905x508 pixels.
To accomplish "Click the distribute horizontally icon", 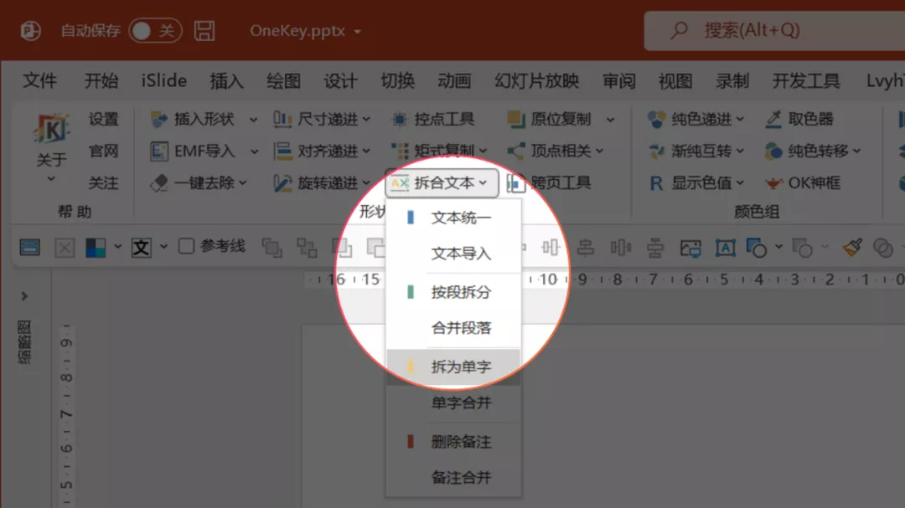I will click(620, 248).
